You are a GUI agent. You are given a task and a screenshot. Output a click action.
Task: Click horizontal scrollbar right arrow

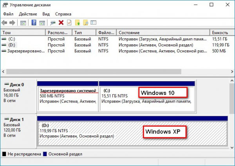pos(232,72)
